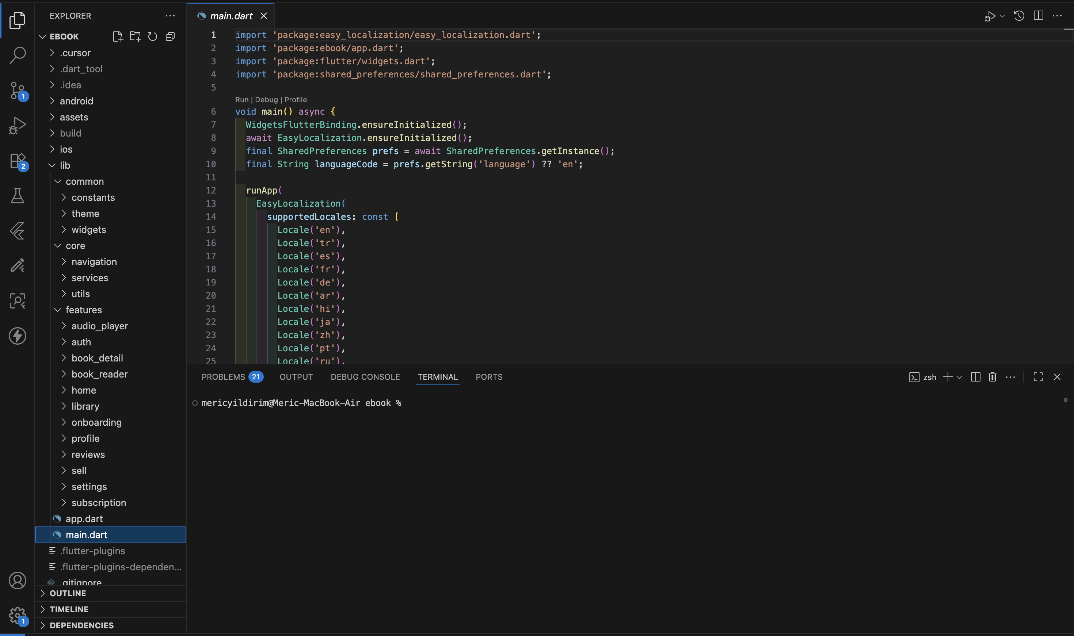Screen dimensions: 1074x636
Task: Refresh the Explorer file tree
Action: pos(153,37)
